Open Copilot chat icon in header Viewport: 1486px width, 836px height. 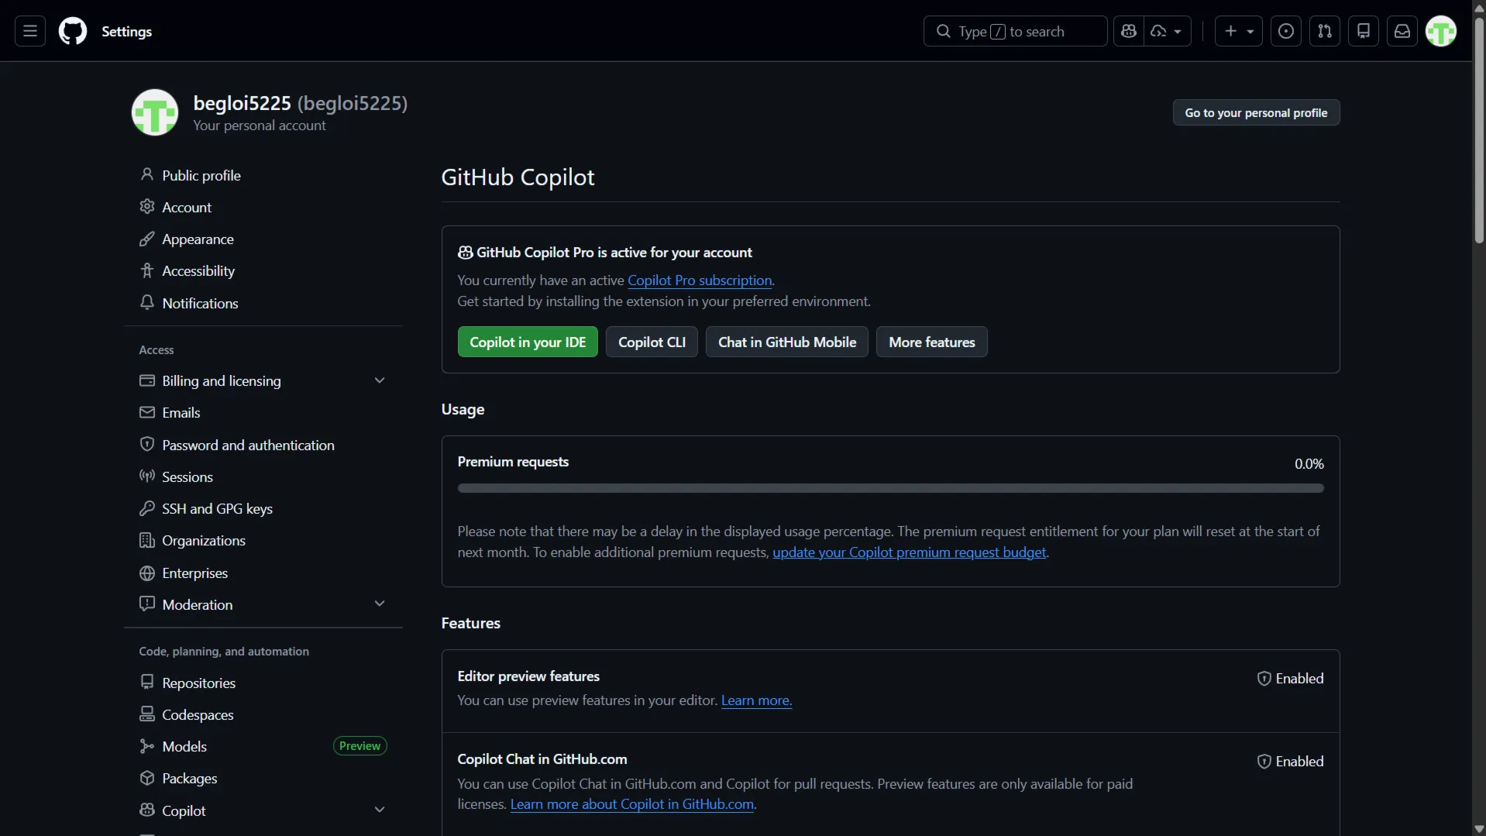click(x=1129, y=31)
